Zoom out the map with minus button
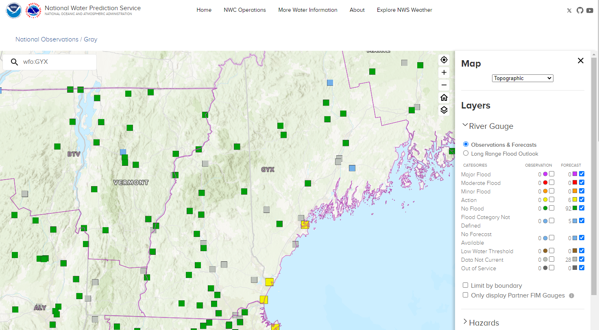The image size is (599, 330). point(444,85)
